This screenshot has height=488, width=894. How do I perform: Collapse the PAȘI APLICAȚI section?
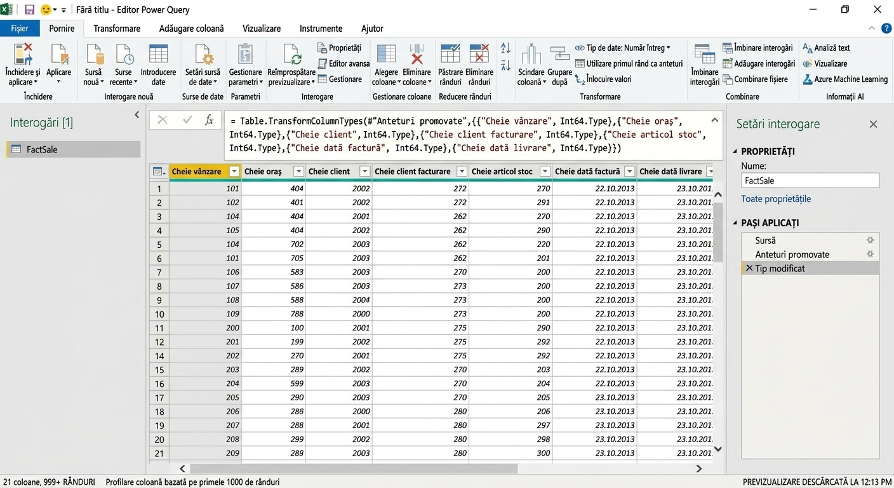(x=736, y=223)
